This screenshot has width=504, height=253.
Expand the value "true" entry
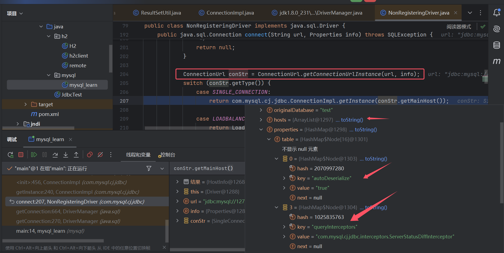pos(284,188)
